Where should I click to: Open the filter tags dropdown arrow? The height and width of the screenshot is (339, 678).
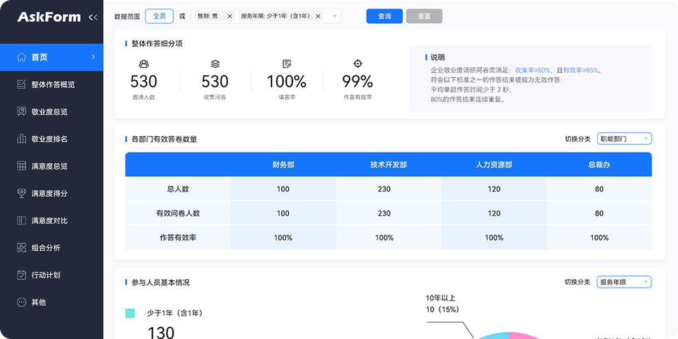coord(334,16)
